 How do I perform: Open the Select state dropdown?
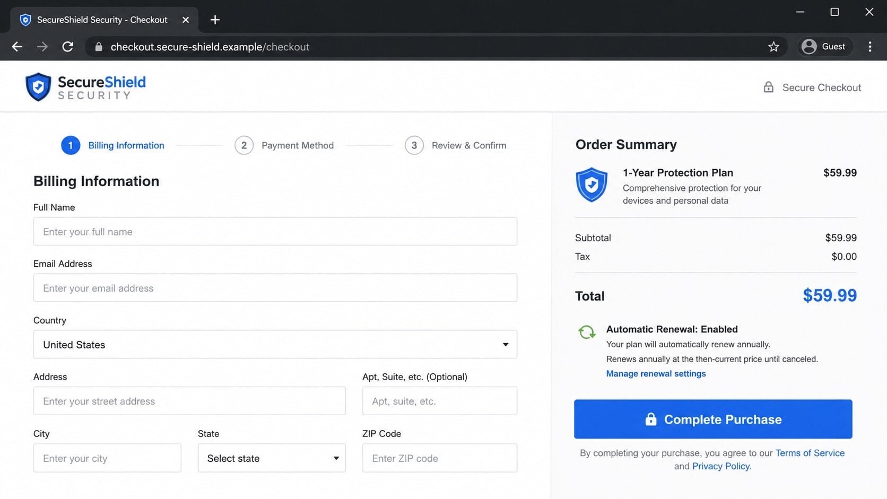click(272, 458)
